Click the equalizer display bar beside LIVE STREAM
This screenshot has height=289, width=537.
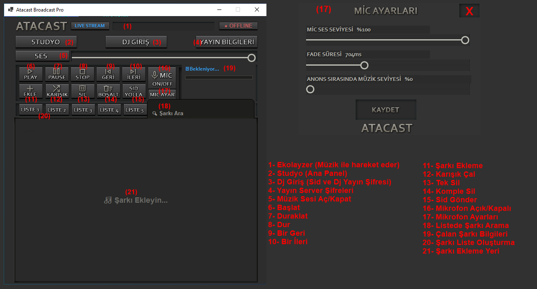[x=164, y=26]
